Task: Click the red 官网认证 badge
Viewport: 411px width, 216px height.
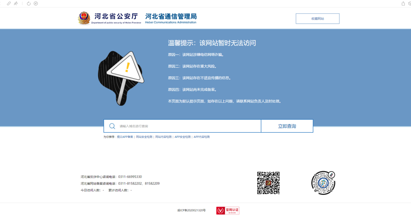Action: click(228, 210)
